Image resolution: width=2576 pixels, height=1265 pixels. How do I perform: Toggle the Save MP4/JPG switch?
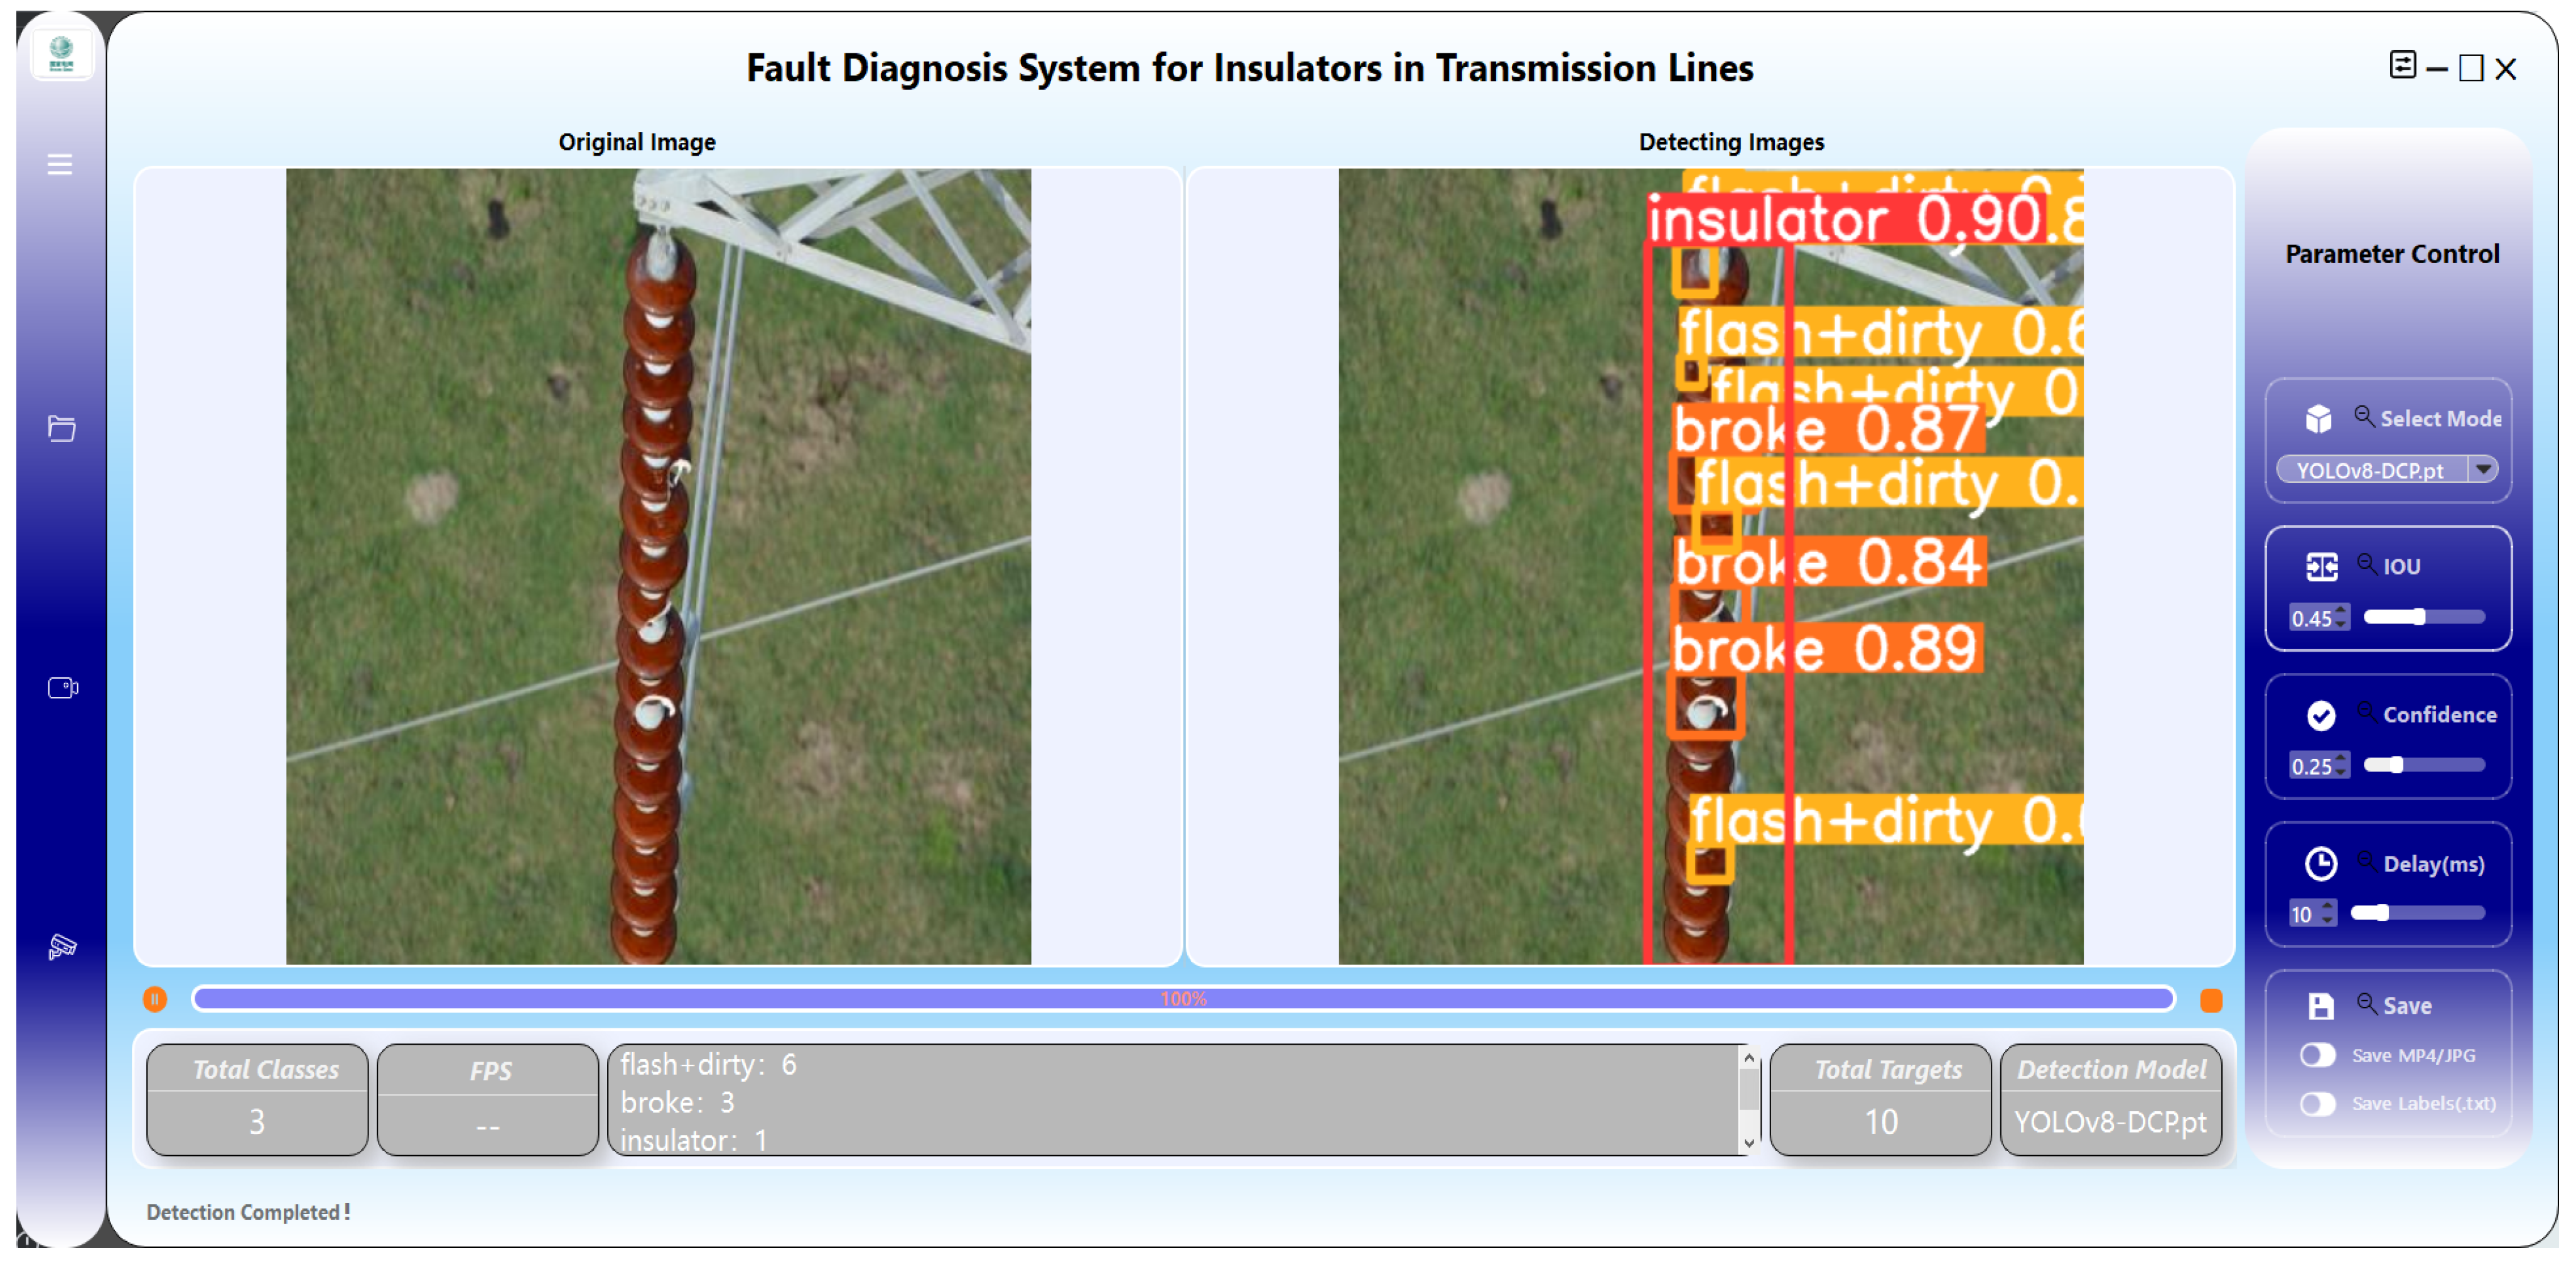[x=2317, y=1055]
